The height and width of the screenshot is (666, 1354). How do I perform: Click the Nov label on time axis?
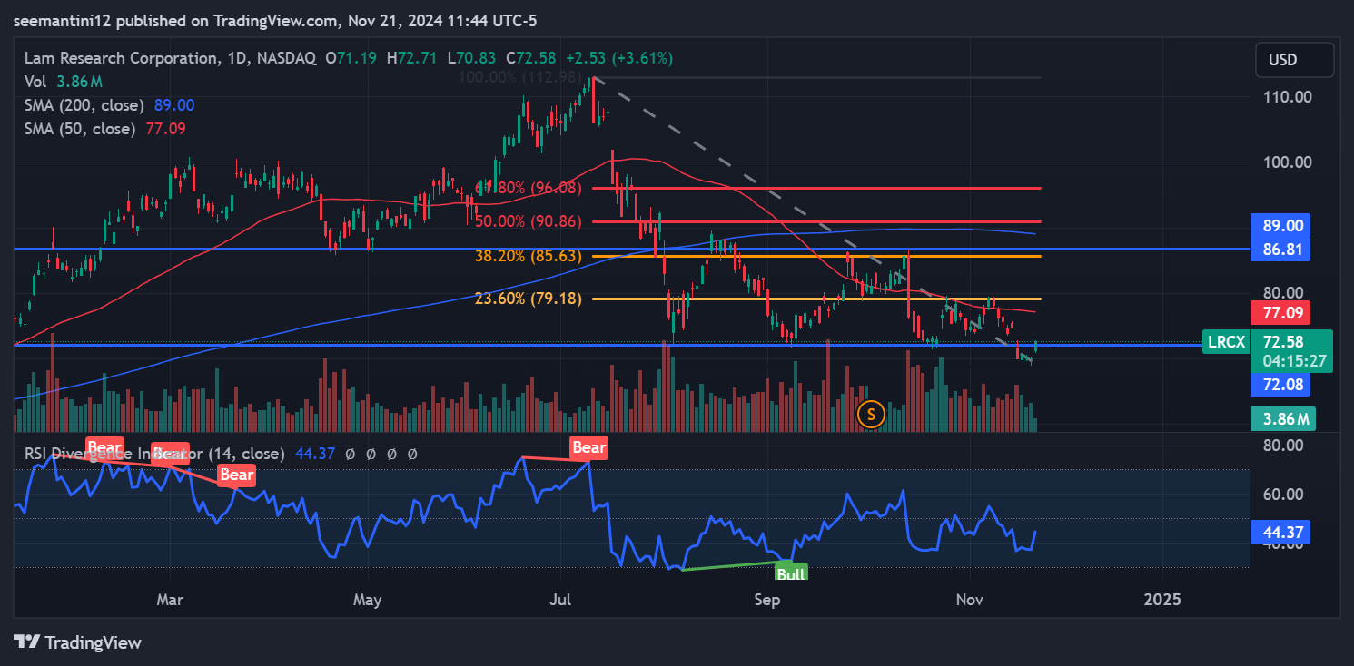(x=970, y=600)
